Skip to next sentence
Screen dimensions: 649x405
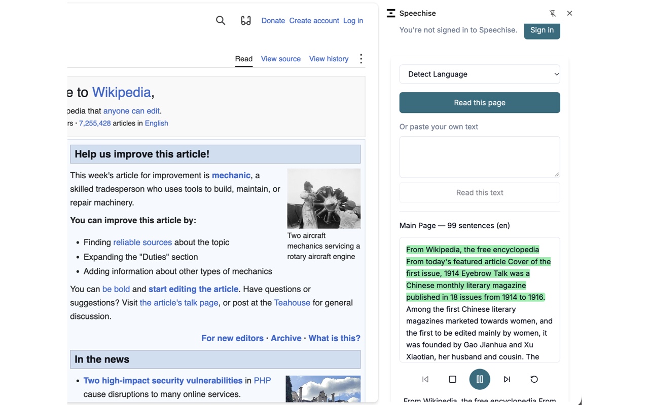(x=507, y=379)
